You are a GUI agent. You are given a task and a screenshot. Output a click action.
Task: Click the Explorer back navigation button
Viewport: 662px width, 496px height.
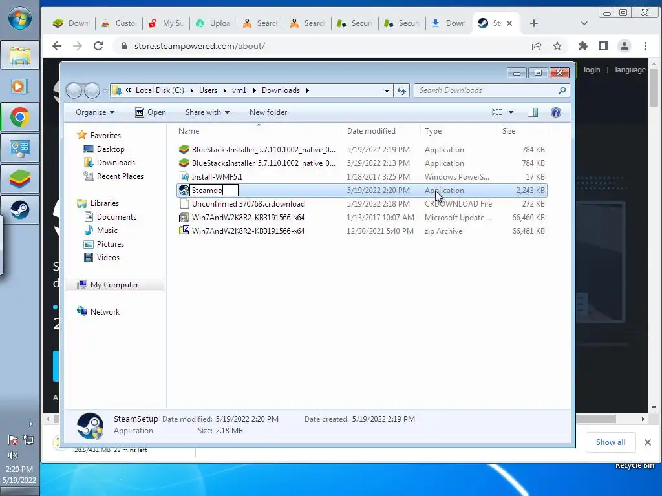(74, 90)
